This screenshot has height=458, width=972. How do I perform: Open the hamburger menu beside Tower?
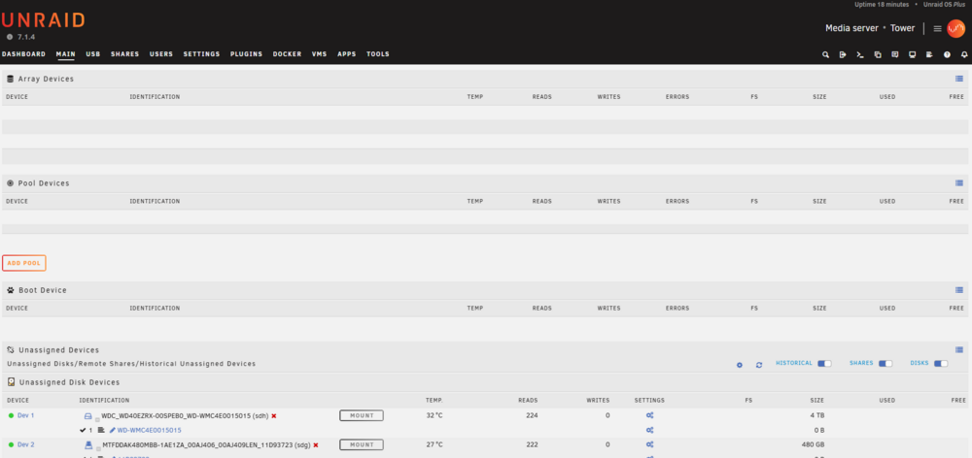[x=938, y=28]
